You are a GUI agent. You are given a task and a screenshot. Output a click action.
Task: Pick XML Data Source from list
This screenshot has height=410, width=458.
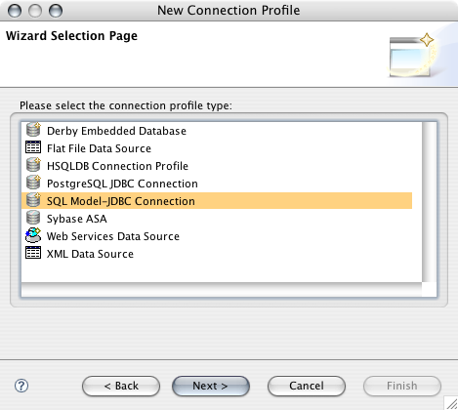[x=217, y=254]
